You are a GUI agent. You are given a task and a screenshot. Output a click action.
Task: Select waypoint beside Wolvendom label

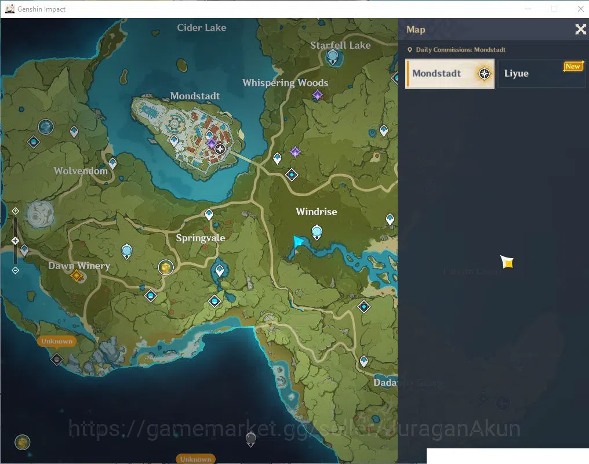[x=112, y=164]
